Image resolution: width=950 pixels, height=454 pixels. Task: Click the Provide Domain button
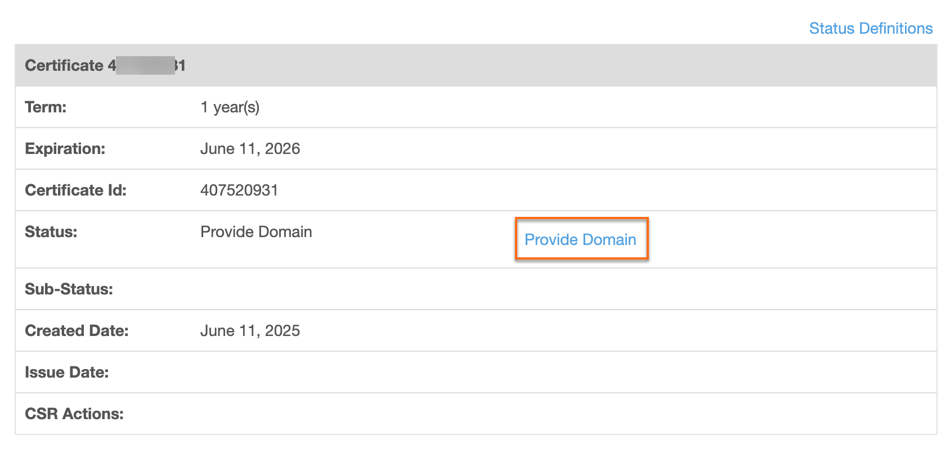(x=580, y=239)
